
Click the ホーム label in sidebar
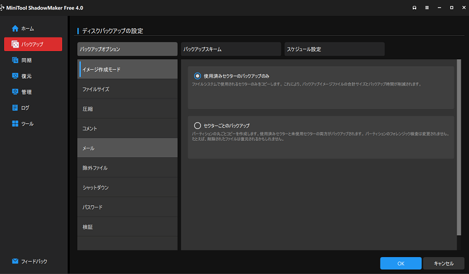28,29
